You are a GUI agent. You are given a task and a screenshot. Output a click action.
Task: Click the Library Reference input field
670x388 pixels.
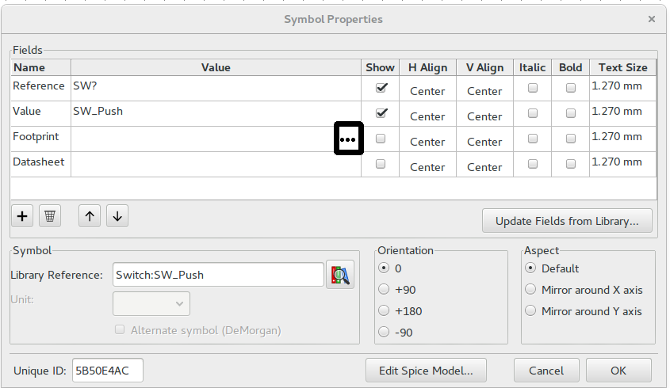pos(218,275)
